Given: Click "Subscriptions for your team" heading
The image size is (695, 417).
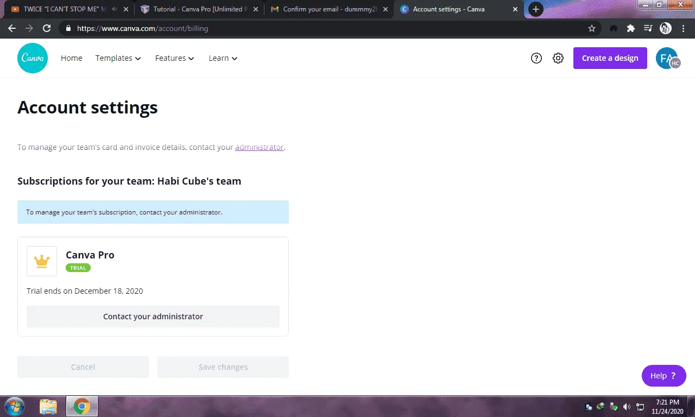Looking at the screenshot, I should (x=129, y=181).
